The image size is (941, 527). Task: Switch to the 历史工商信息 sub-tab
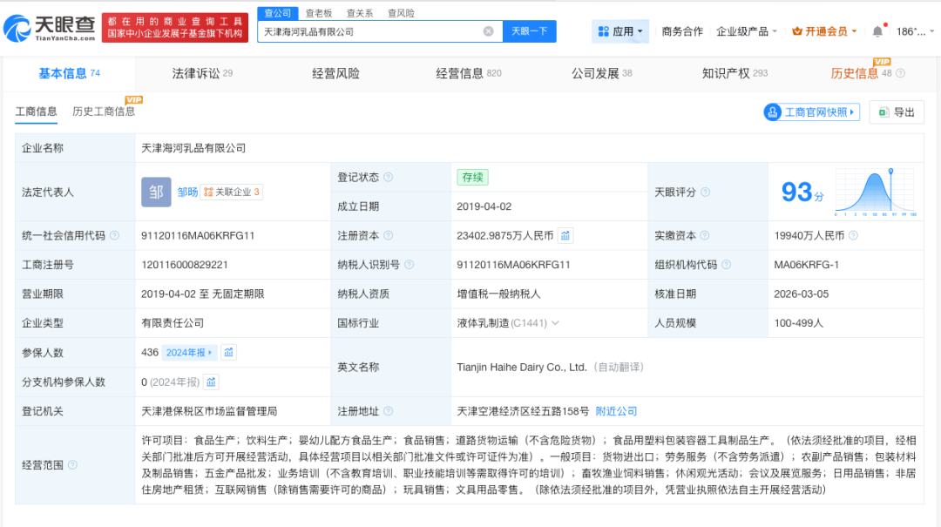[x=104, y=111]
